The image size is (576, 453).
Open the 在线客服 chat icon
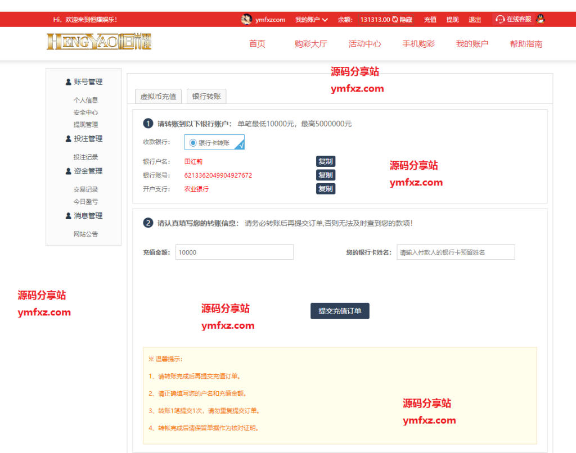499,19
